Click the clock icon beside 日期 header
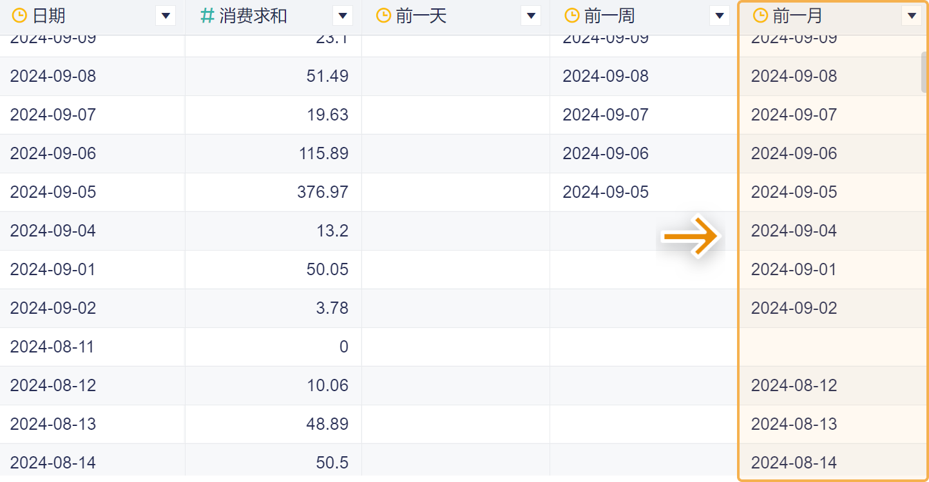The image size is (929, 482). pyautogui.click(x=20, y=16)
